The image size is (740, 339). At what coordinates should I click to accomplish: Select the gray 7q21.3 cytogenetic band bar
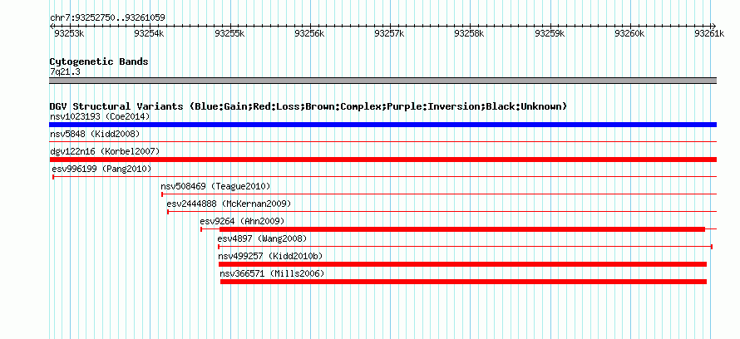point(382,81)
